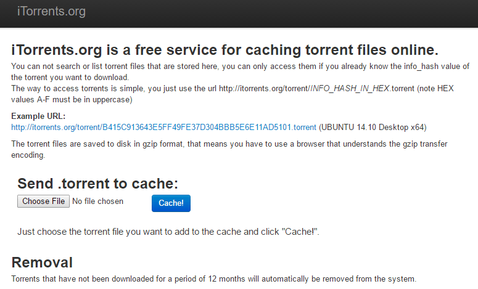Click 'the torrent you want to download.' line
The image size is (478, 289).
[70, 78]
